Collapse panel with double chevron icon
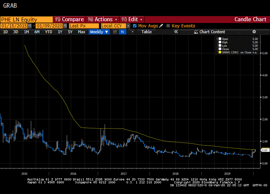This screenshot has width=270, height=194. [176, 32]
